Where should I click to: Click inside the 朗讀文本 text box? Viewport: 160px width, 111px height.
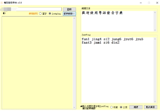click(x=117, y=21)
